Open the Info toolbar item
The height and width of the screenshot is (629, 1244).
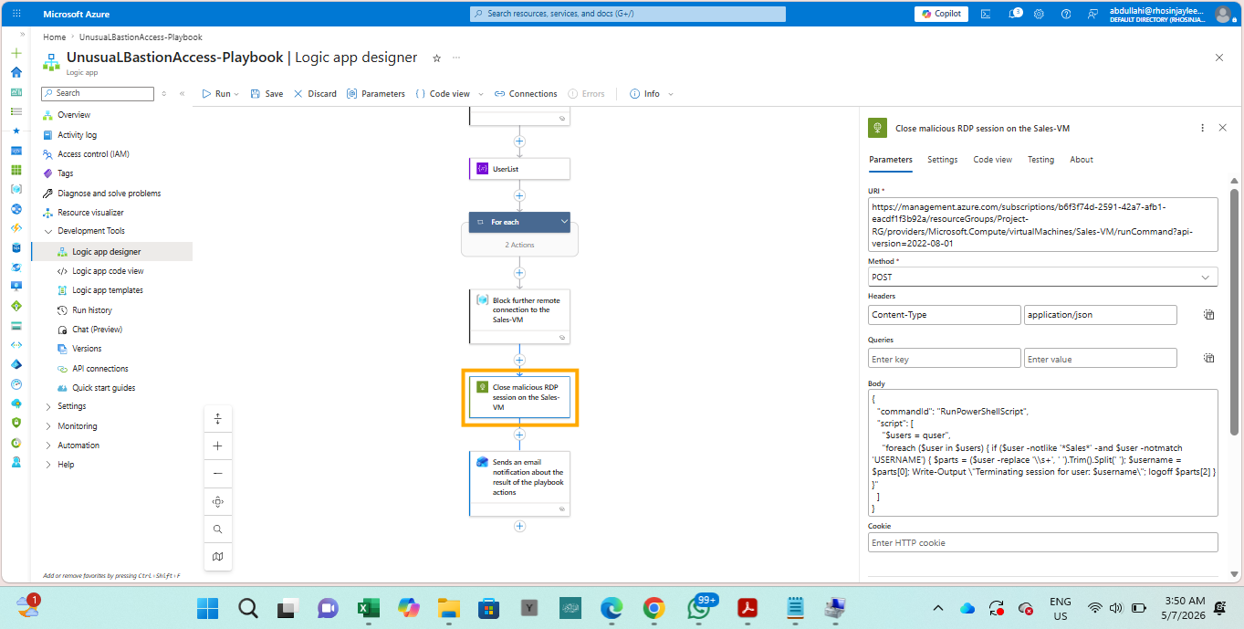click(x=644, y=94)
